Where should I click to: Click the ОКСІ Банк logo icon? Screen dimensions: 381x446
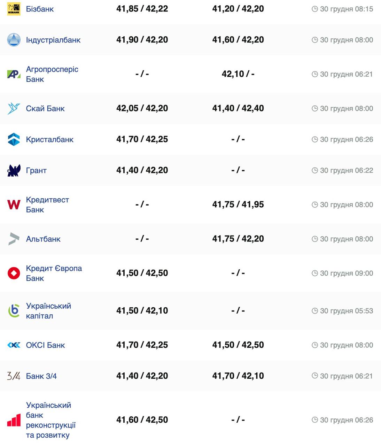point(14,345)
